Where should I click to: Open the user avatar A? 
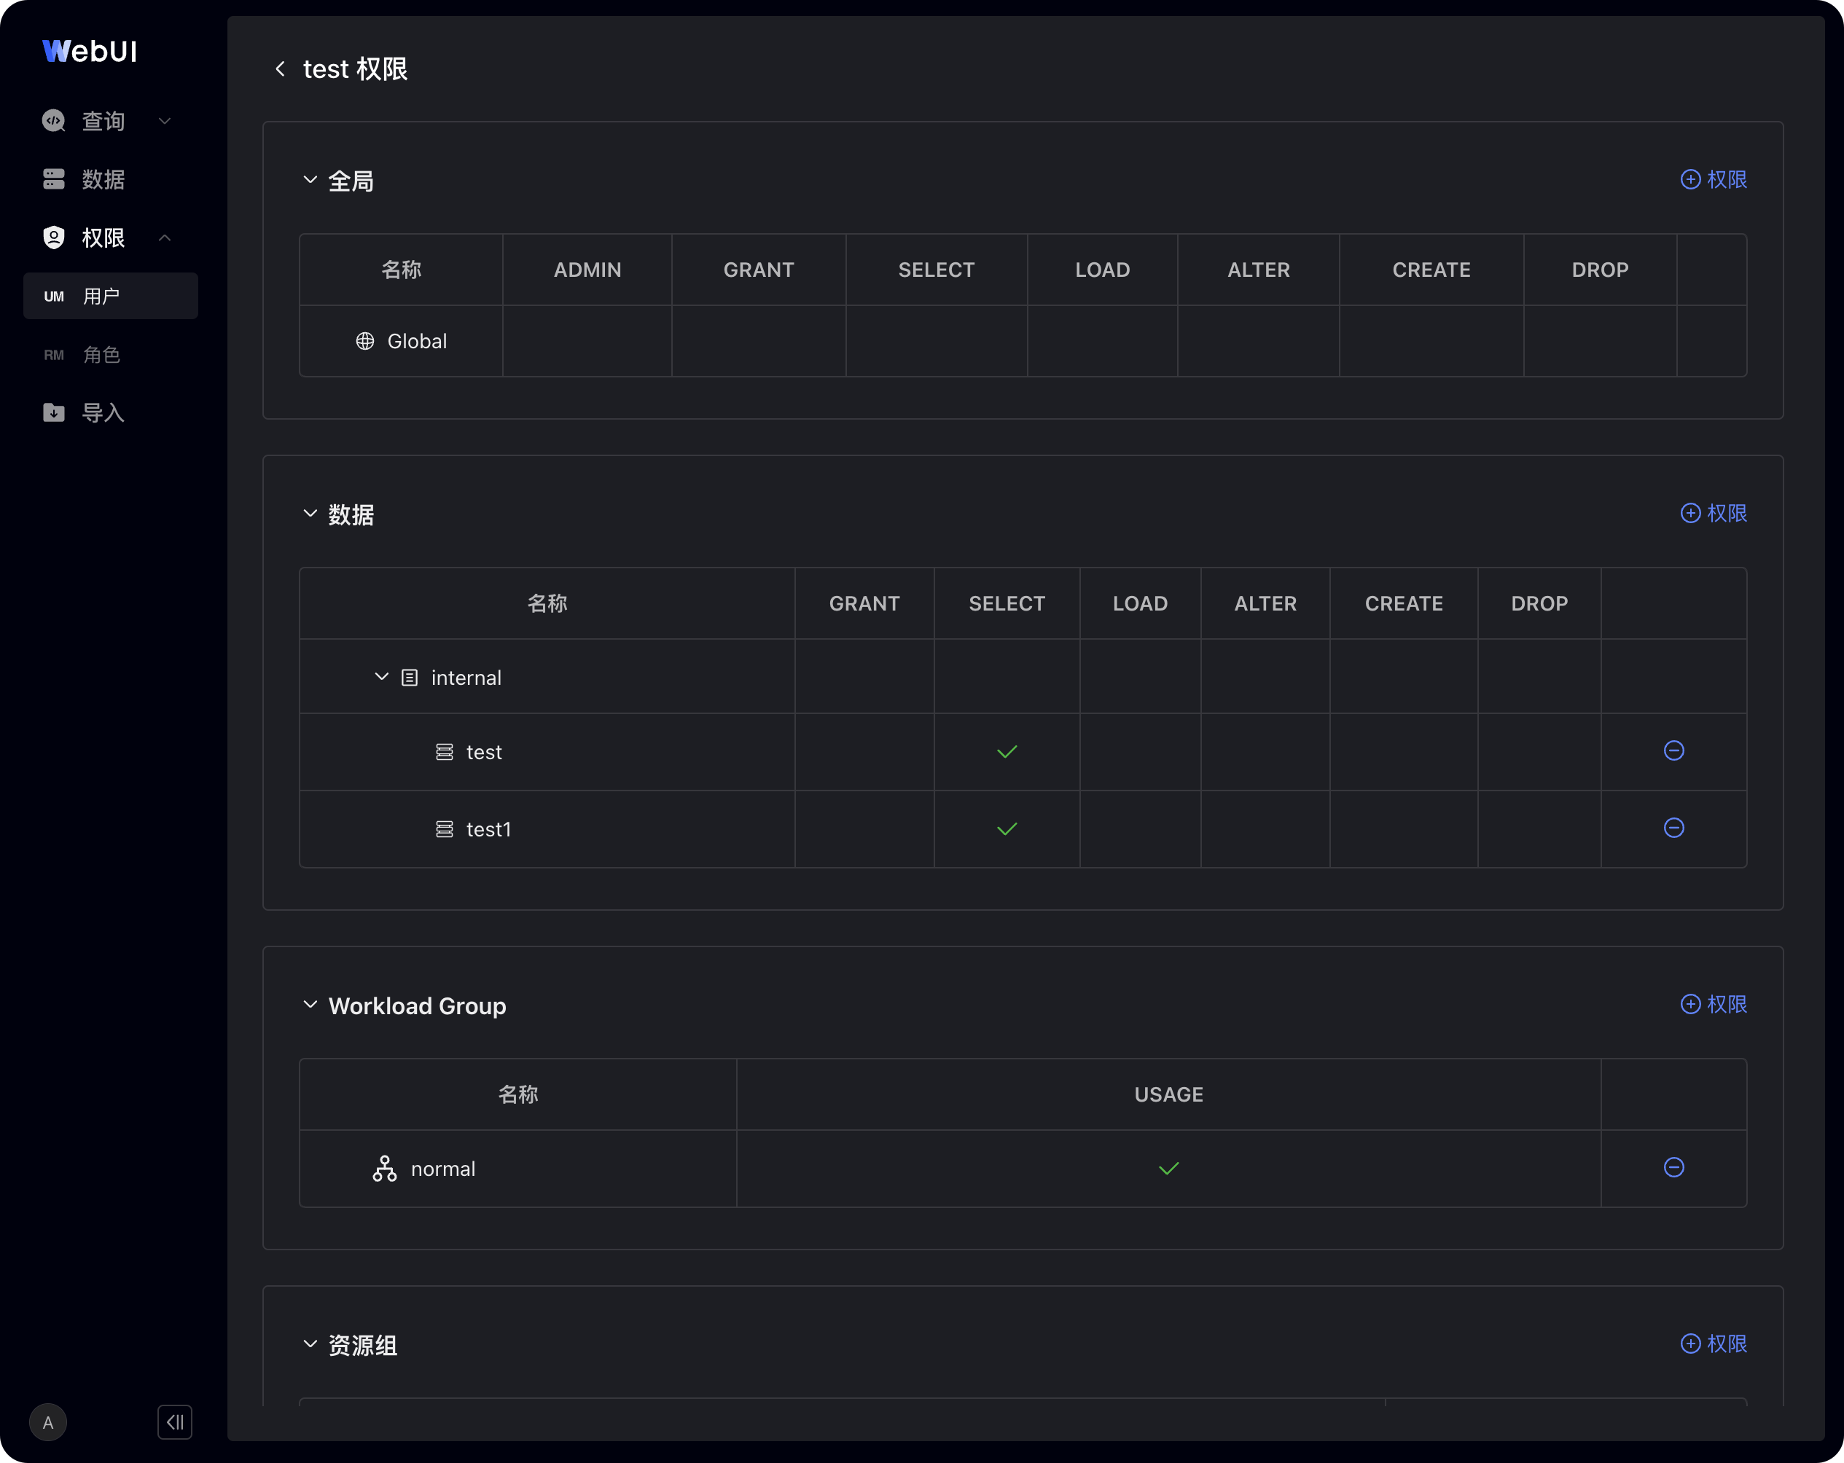coord(48,1422)
